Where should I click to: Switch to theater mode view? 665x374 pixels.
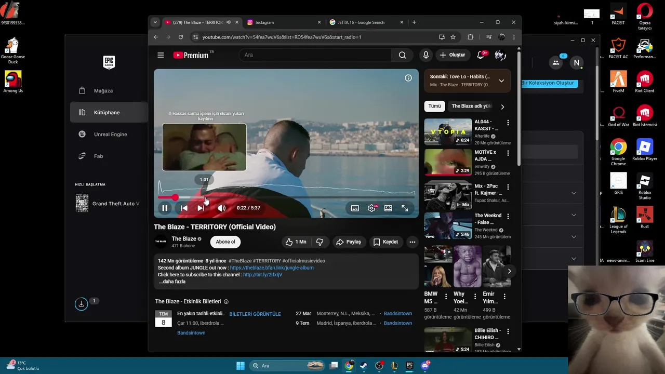pos(388,208)
